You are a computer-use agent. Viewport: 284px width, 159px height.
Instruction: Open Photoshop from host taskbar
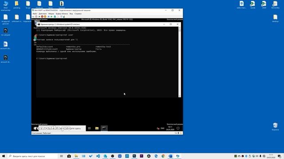(134, 156)
